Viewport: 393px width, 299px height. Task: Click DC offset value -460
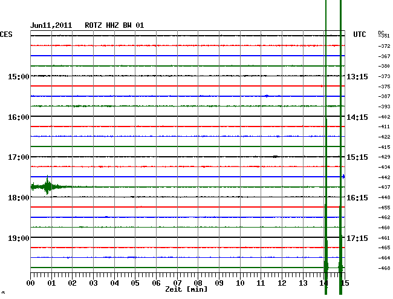[x=384, y=228]
